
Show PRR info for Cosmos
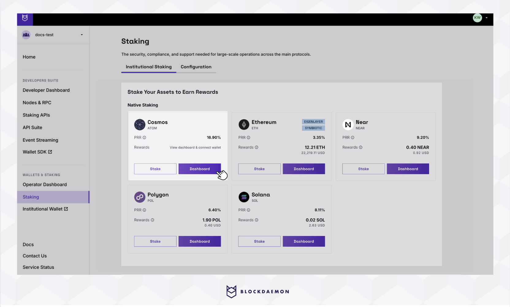pyautogui.click(x=144, y=138)
